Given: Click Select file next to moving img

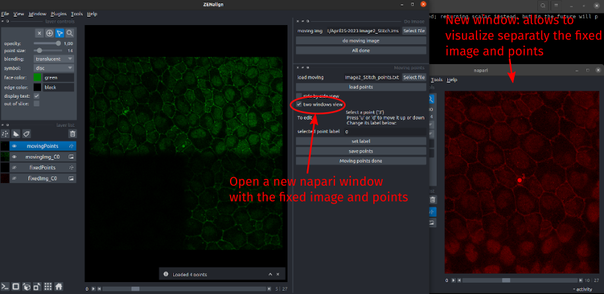Looking at the screenshot, I should click(414, 31).
